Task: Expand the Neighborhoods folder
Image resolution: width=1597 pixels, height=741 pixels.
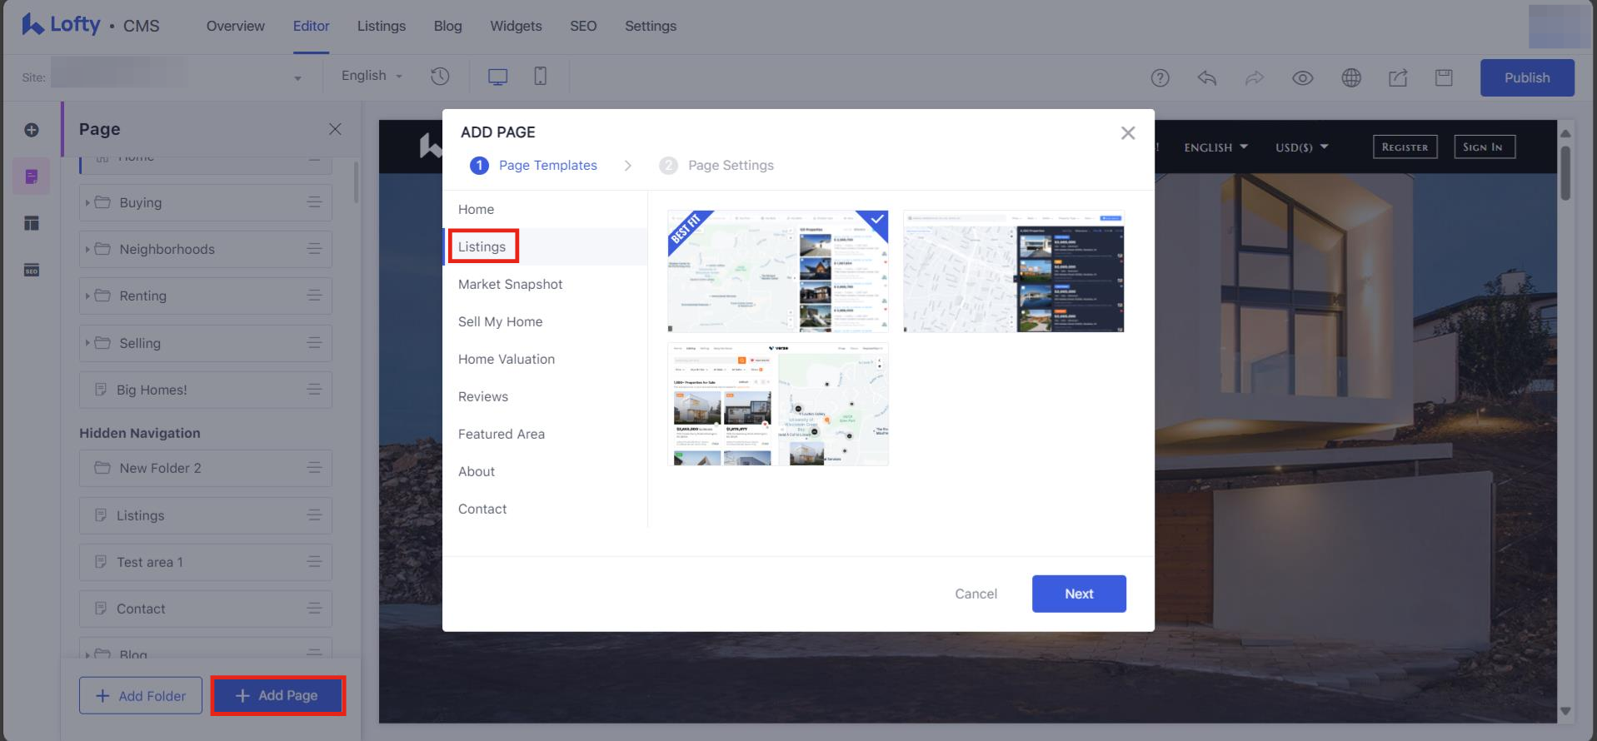Action: 87,249
